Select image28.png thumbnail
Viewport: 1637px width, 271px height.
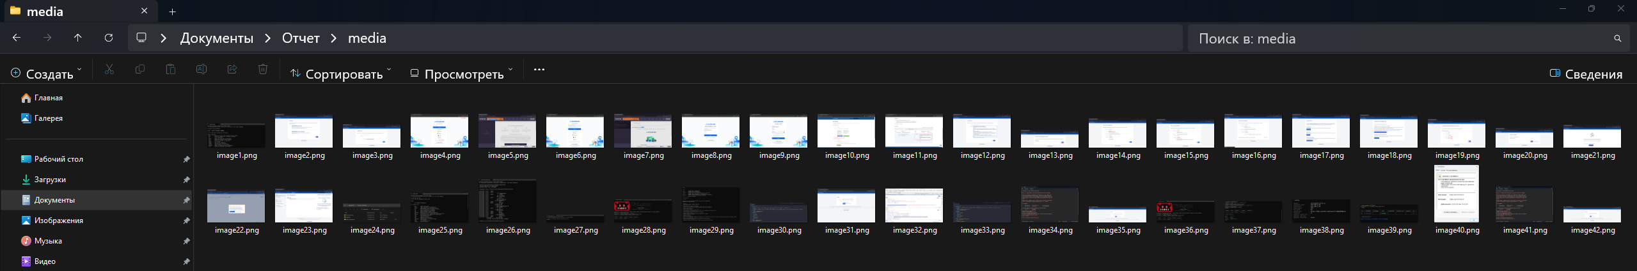tap(643, 211)
